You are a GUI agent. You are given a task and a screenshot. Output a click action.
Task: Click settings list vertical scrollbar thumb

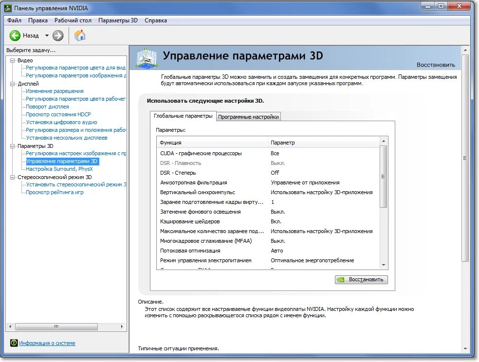pos(384,177)
